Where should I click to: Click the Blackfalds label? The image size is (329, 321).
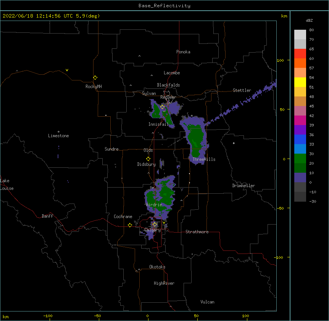tap(168, 85)
